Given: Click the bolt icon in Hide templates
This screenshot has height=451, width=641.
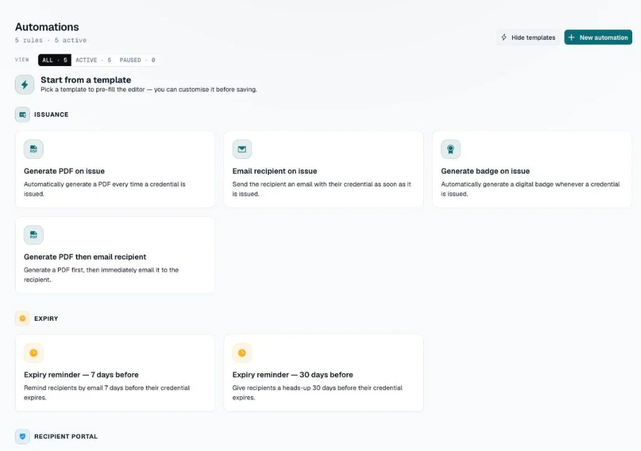Looking at the screenshot, I should point(504,37).
